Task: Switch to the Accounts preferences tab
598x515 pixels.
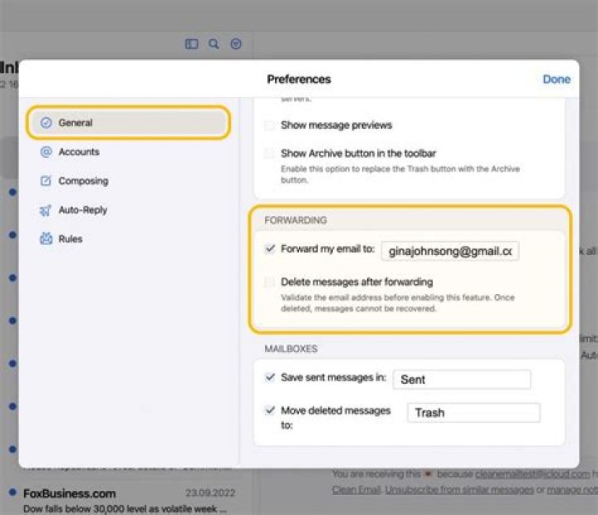Action: coord(79,152)
